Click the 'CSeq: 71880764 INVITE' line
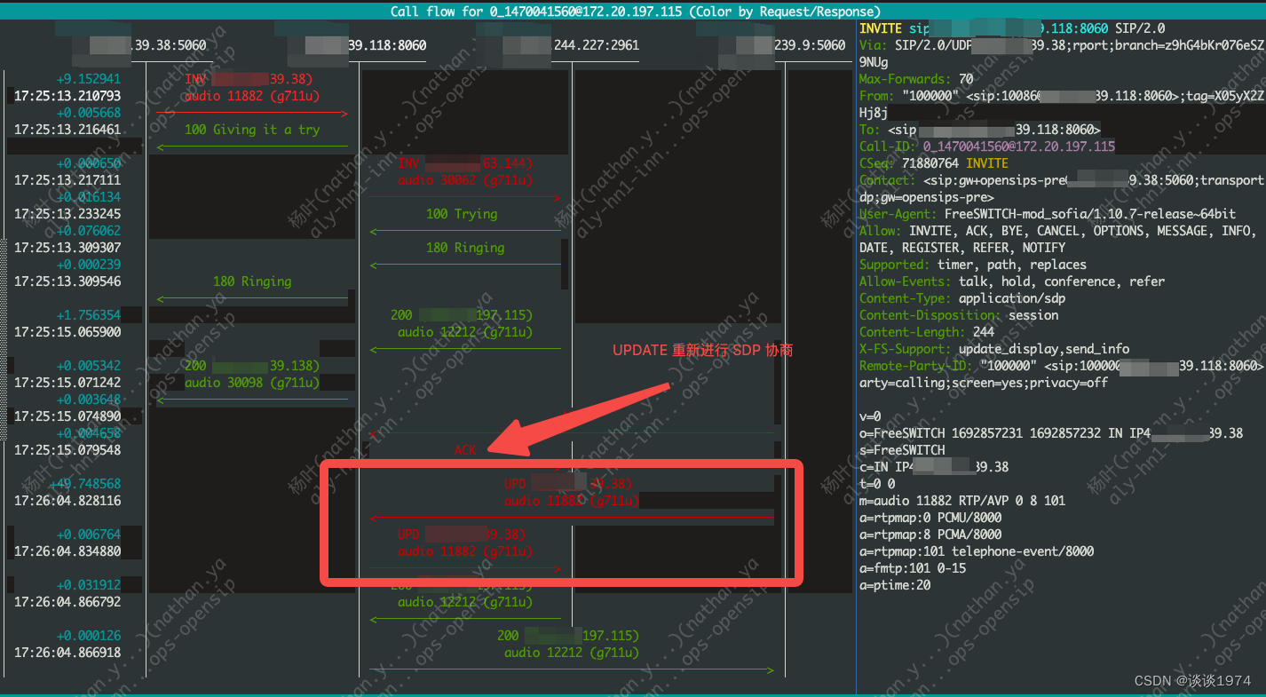The image size is (1266, 697). 934,163
